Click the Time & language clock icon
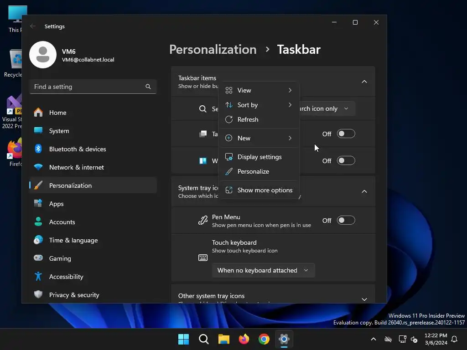 click(x=38, y=240)
